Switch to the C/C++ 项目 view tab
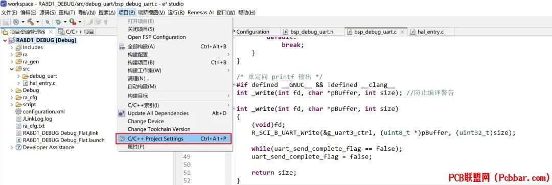Screen dimensions: 552x185 (76, 32)
